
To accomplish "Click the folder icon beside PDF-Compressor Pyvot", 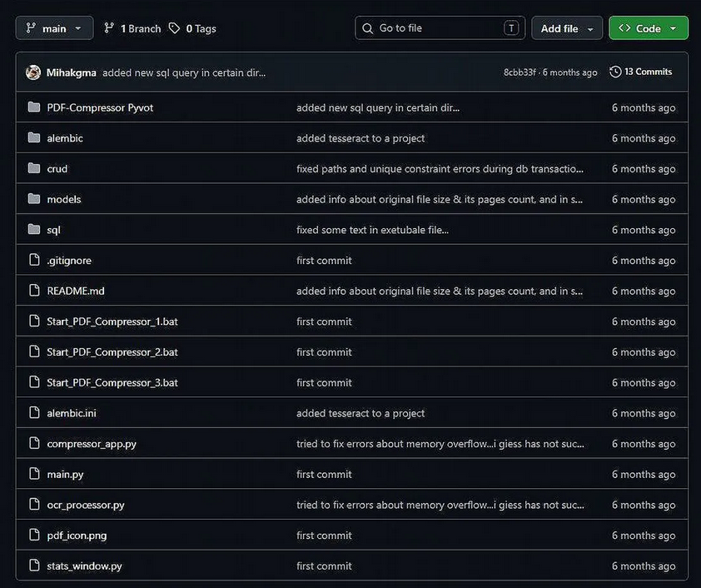I will pyautogui.click(x=34, y=107).
